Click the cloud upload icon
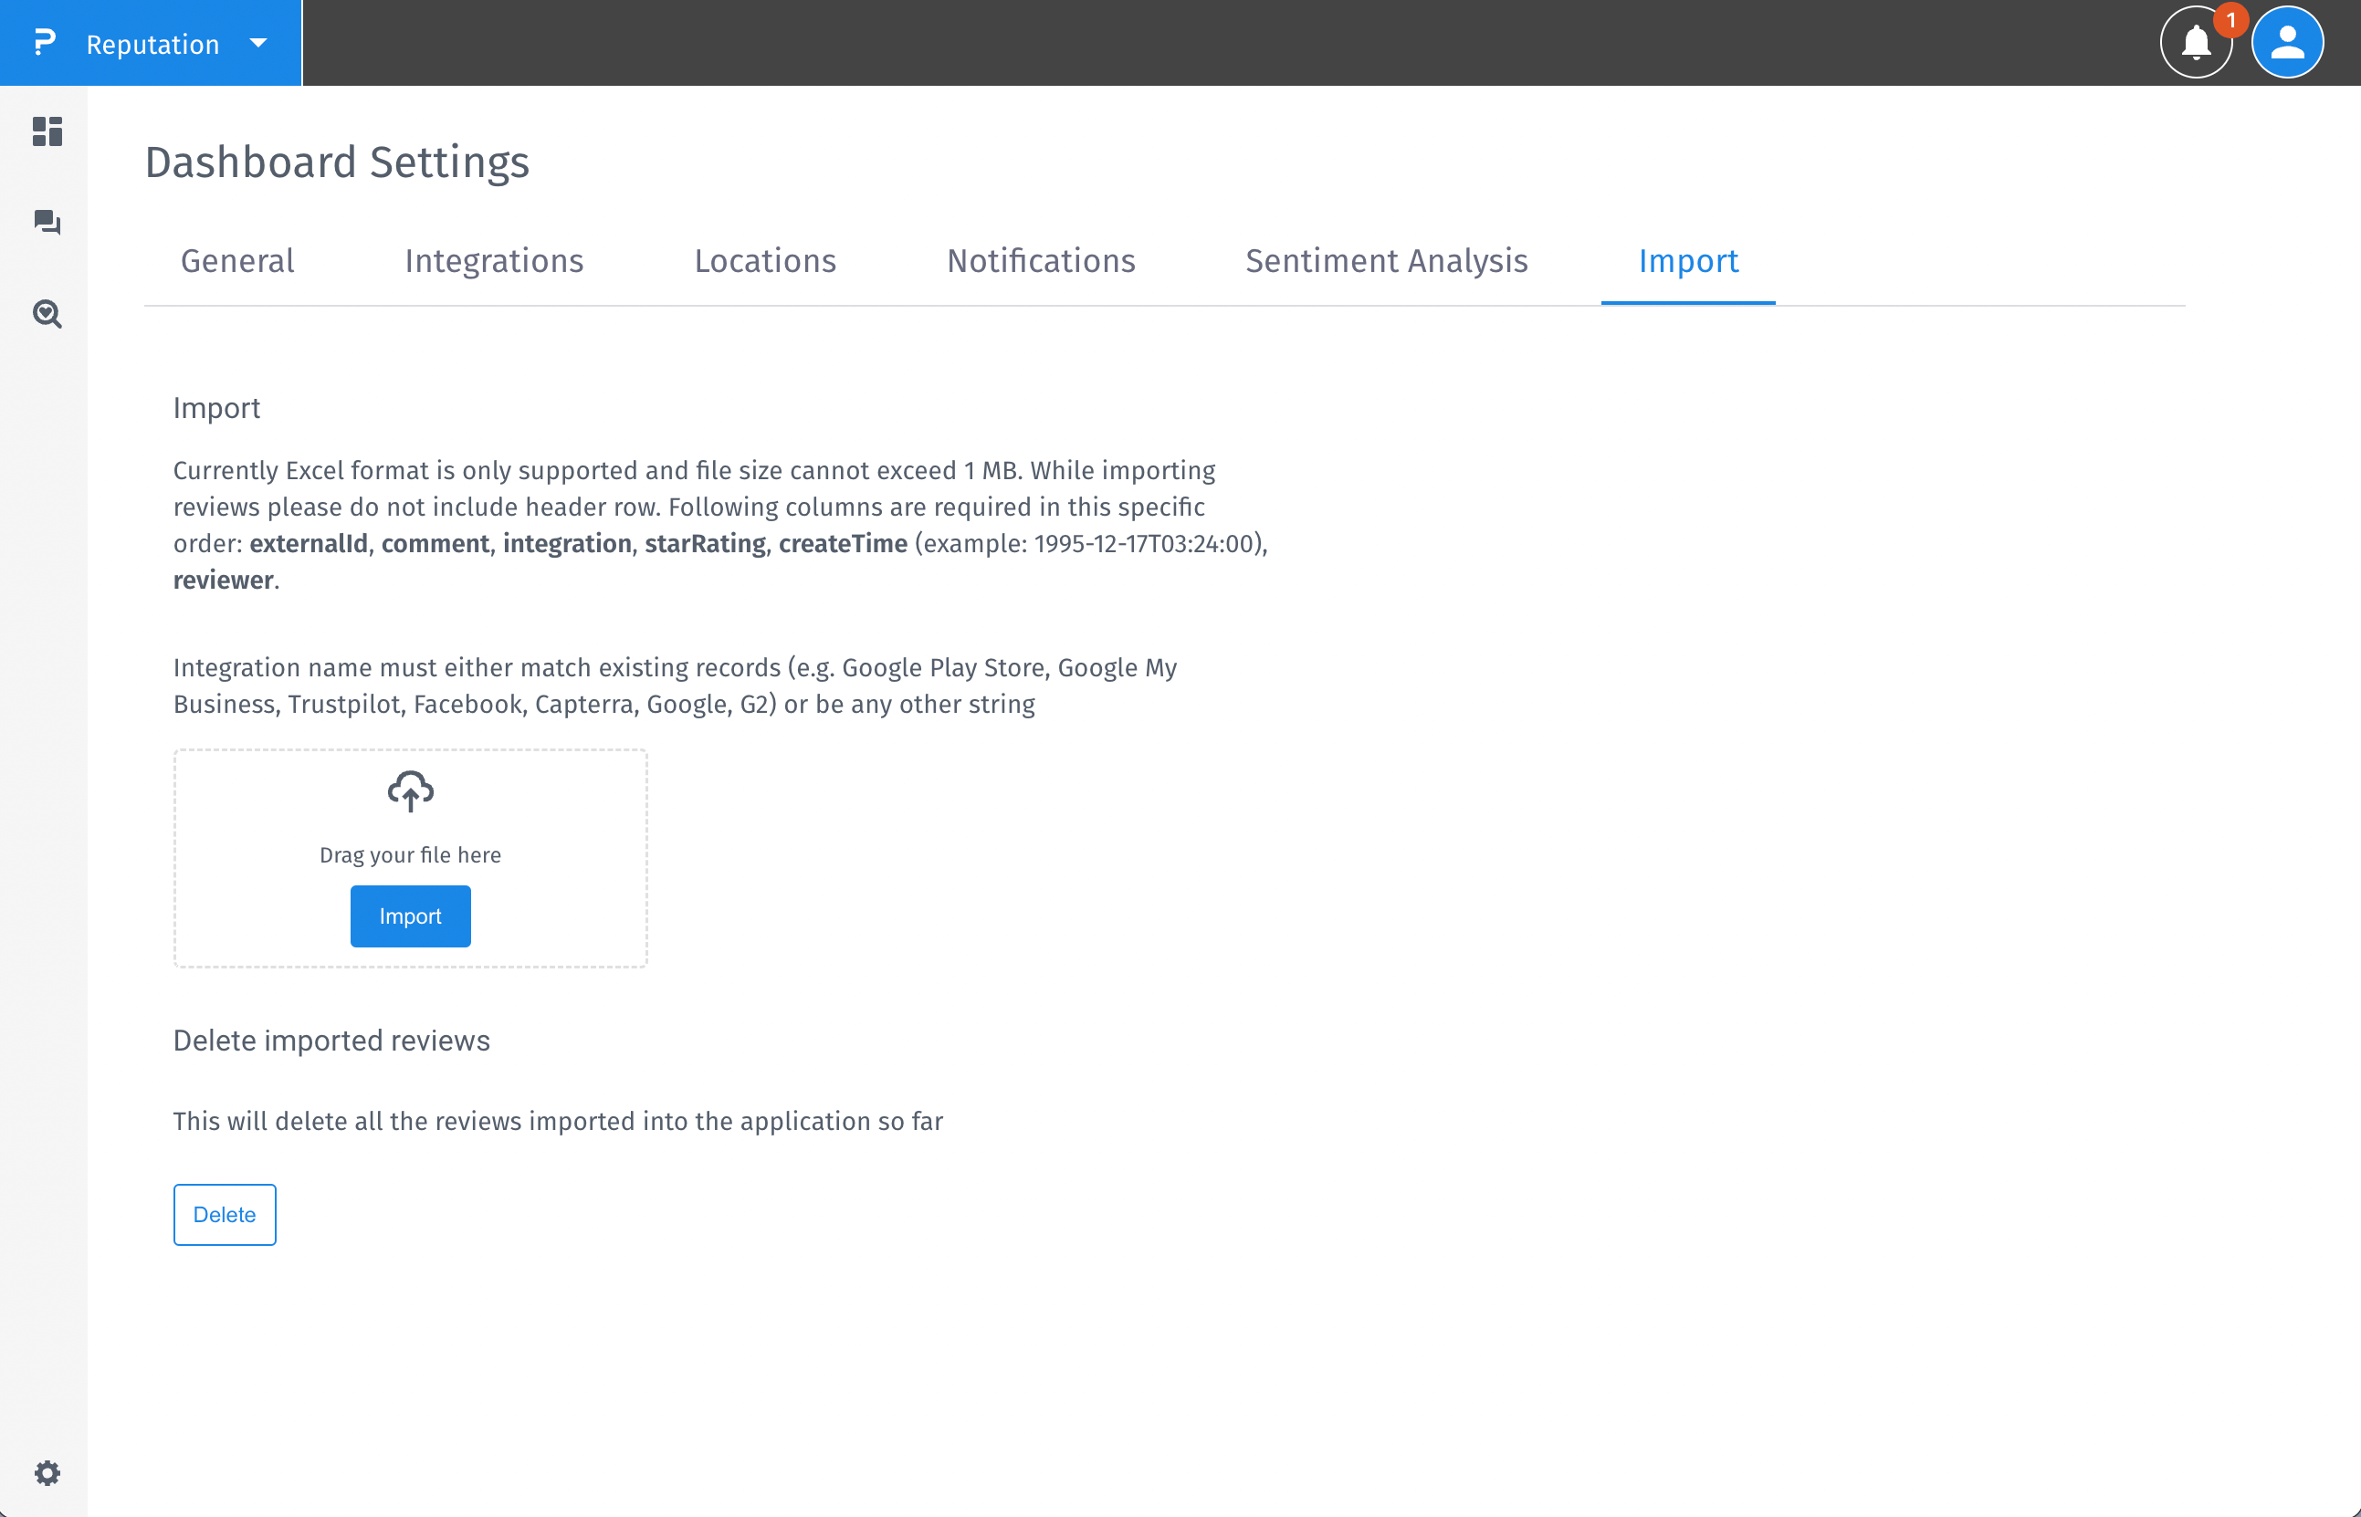The image size is (2361, 1517). click(410, 791)
